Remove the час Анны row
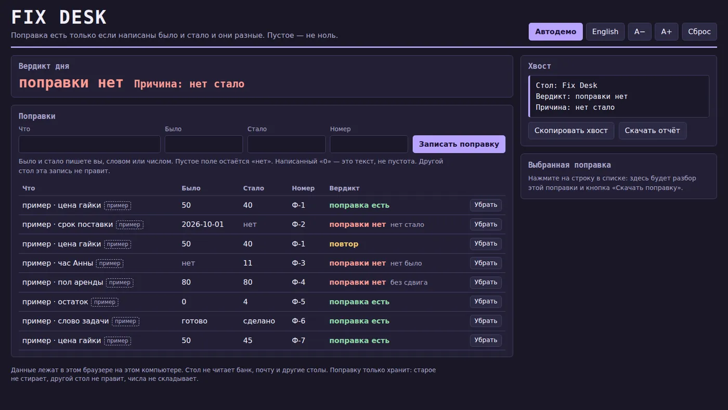This screenshot has height=410, width=728. pos(486,263)
